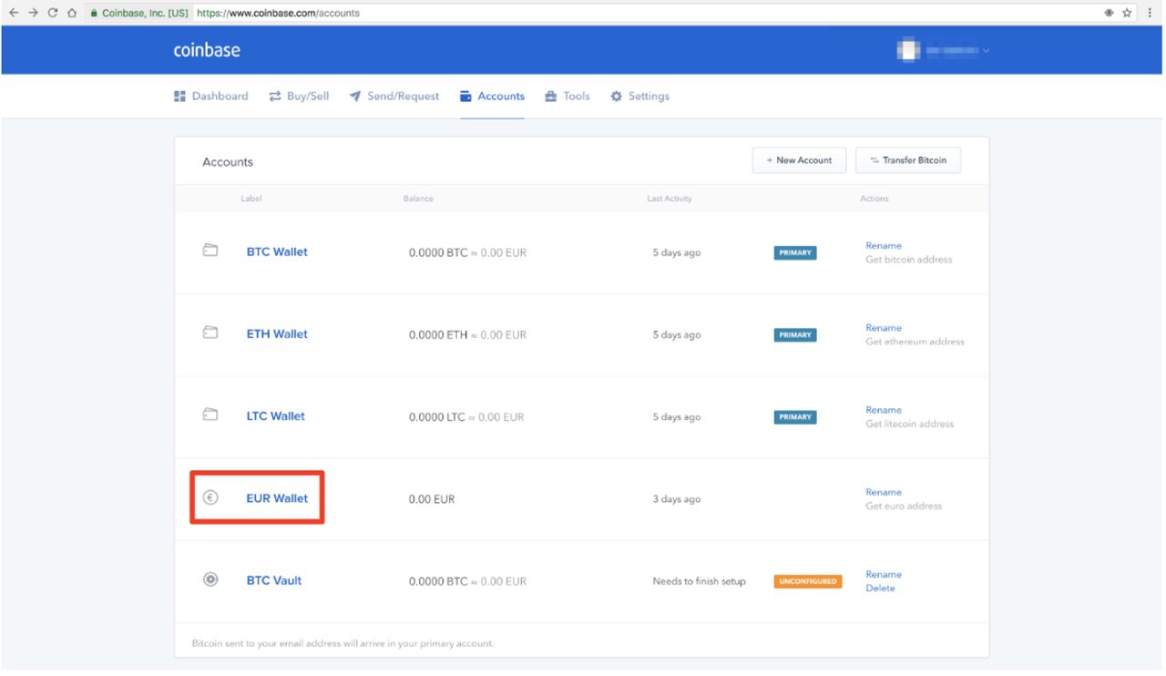Click Get litecoin address
The height and width of the screenshot is (676, 1166).
click(909, 424)
